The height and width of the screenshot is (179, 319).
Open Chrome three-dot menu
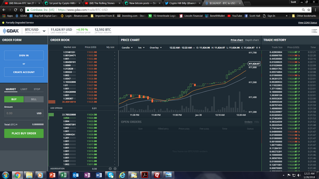[316, 10]
